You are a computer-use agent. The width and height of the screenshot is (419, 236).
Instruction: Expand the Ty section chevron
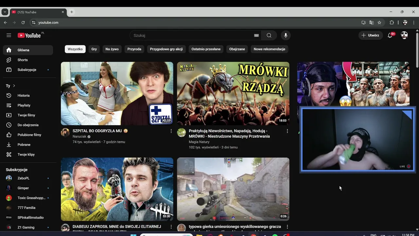[14, 86]
